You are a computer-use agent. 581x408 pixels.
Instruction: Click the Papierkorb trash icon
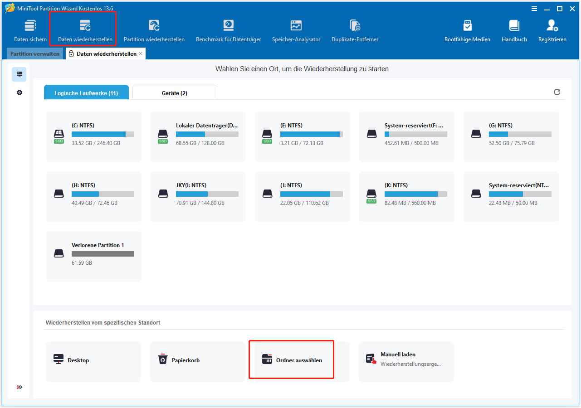pos(162,359)
